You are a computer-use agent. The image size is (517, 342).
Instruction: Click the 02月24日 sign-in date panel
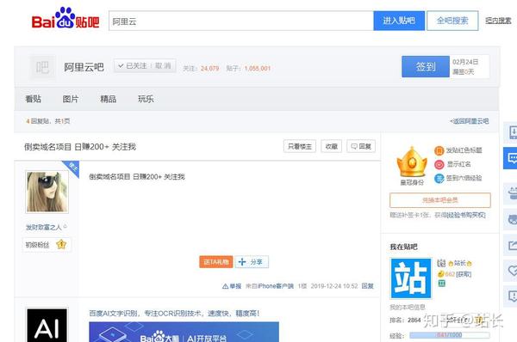pyautogui.click(x=470, y=67)
